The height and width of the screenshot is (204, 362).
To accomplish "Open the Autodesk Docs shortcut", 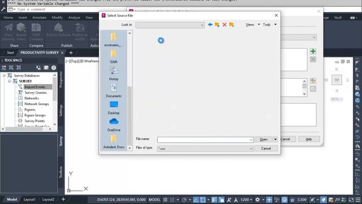I will (113, 142).
